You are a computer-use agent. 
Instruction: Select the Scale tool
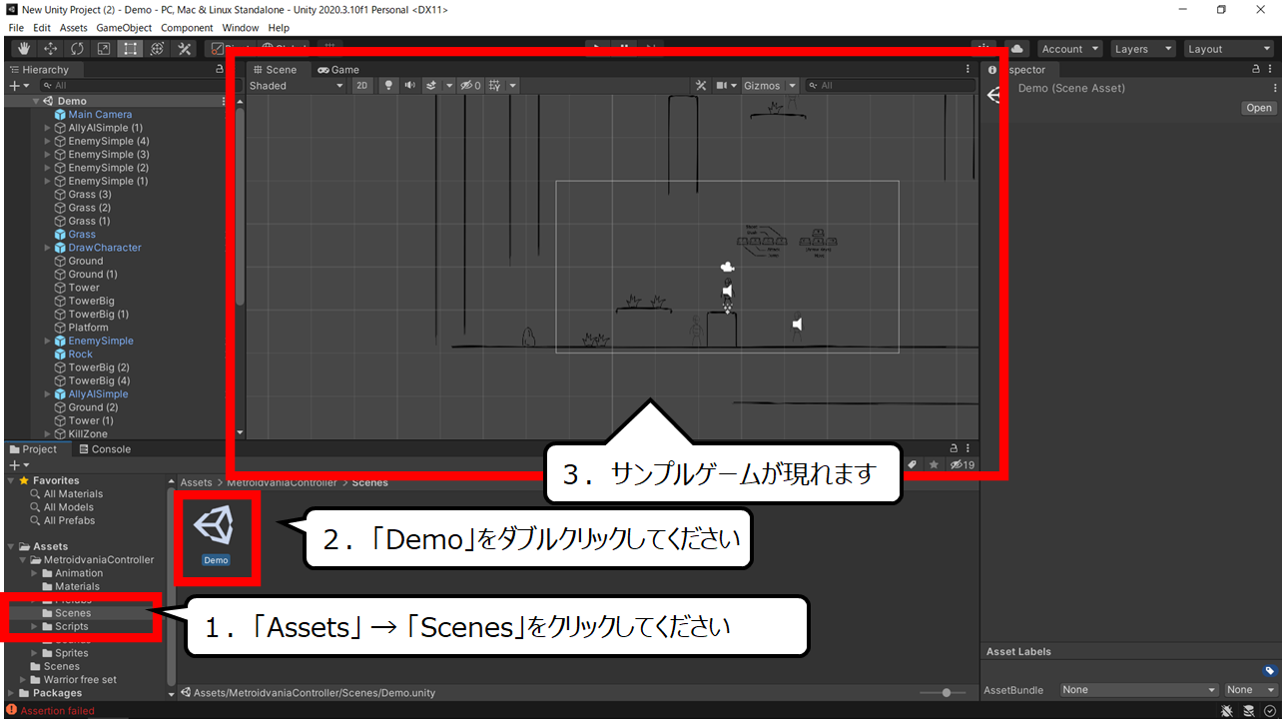[x=104, y=49]
